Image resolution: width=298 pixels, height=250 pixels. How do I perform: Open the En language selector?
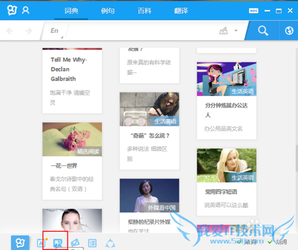pos(55,30)
